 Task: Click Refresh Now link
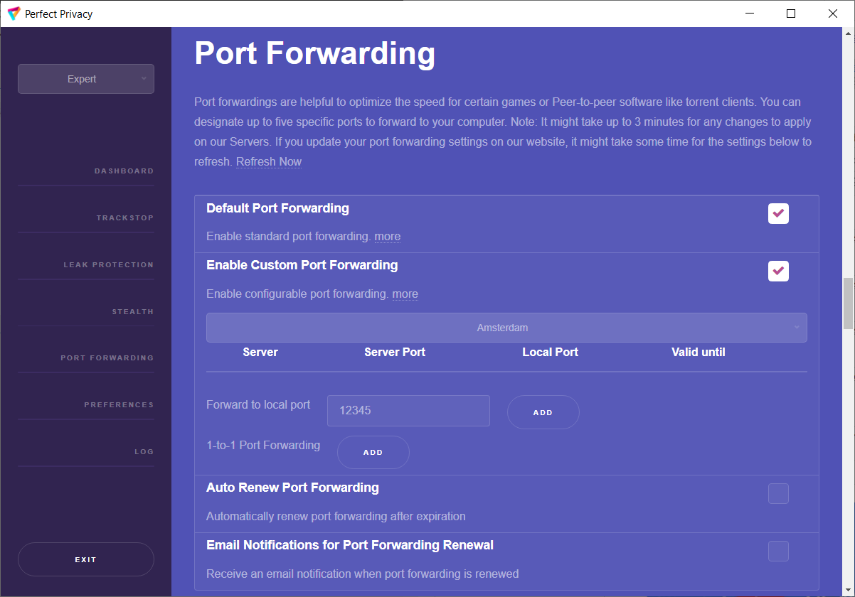point(269,162)
